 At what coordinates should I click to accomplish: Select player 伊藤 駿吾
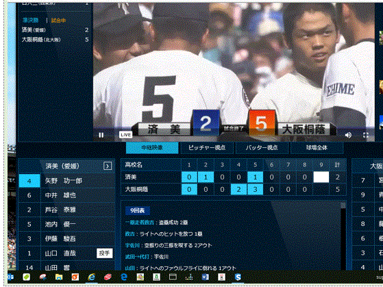tap(60, 238)
